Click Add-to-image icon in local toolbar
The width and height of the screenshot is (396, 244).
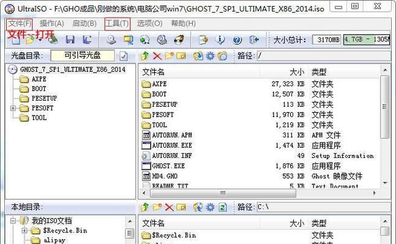point(198,207)
